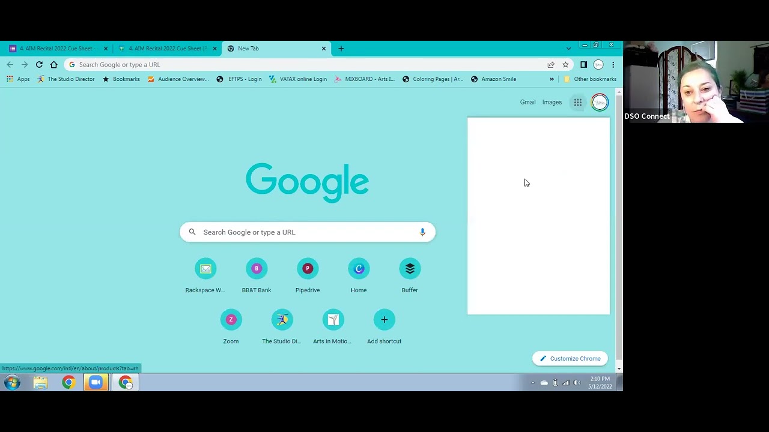This screenshot has height=432, width=769.
Task: Open Gmail link
Action: [x=527, y=103]
